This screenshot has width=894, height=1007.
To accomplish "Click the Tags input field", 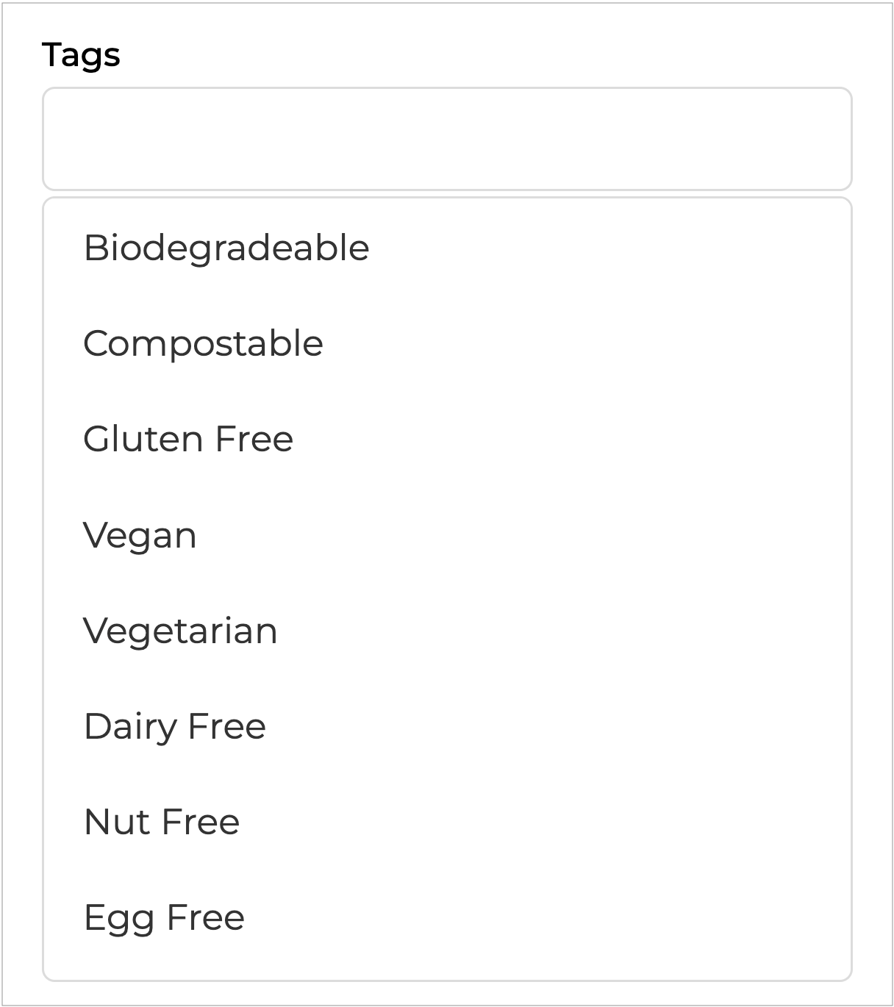I will (447, 139).
